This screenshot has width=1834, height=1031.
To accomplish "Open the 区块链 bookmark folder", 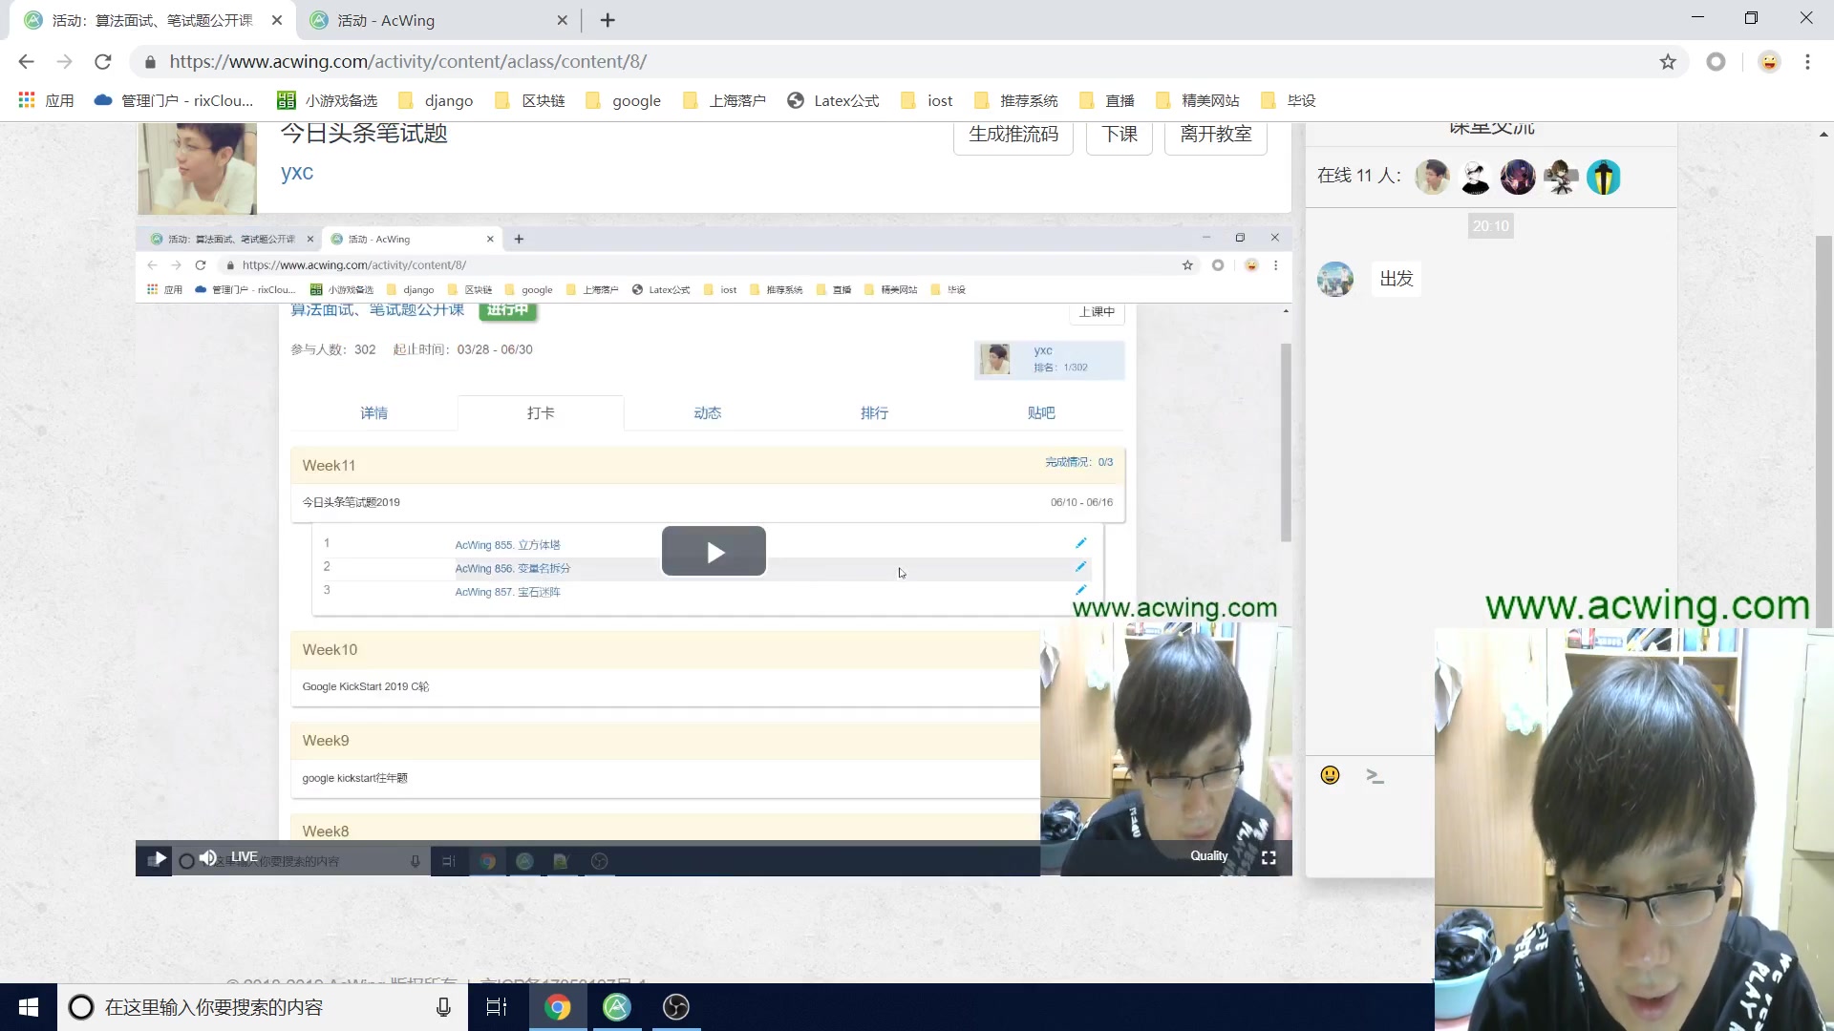I will 530,100.
